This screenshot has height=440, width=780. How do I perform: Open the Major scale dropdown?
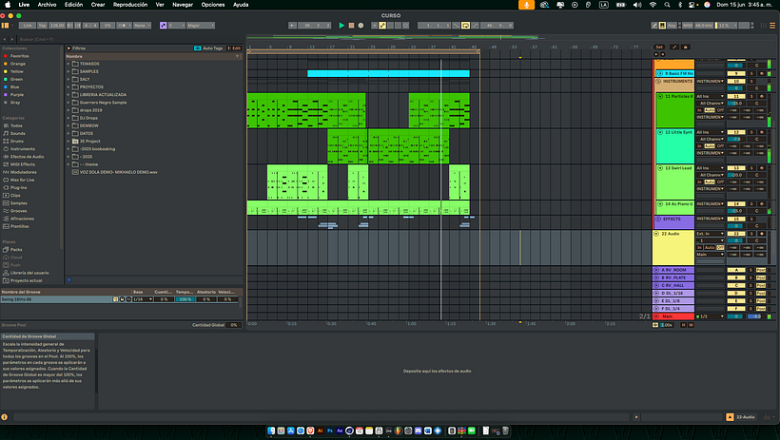click(201, 26)
